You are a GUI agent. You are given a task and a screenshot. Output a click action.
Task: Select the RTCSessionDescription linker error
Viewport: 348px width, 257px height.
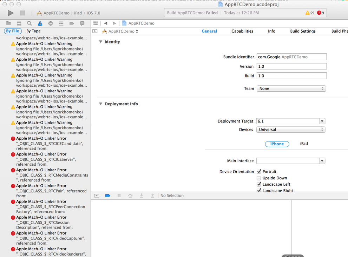click(50, 222)
